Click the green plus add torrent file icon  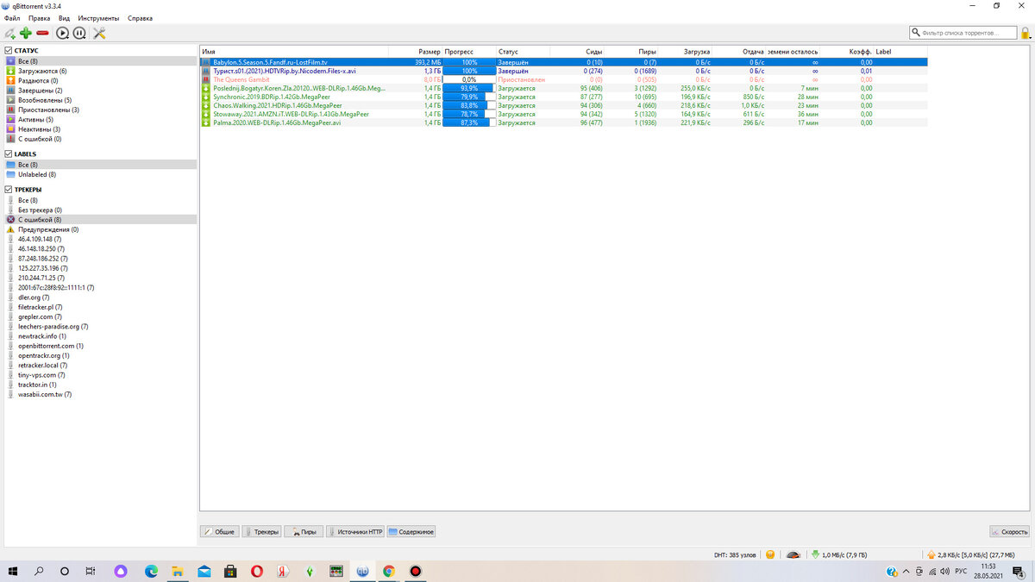pyautogui.click(x=26, y=33)
